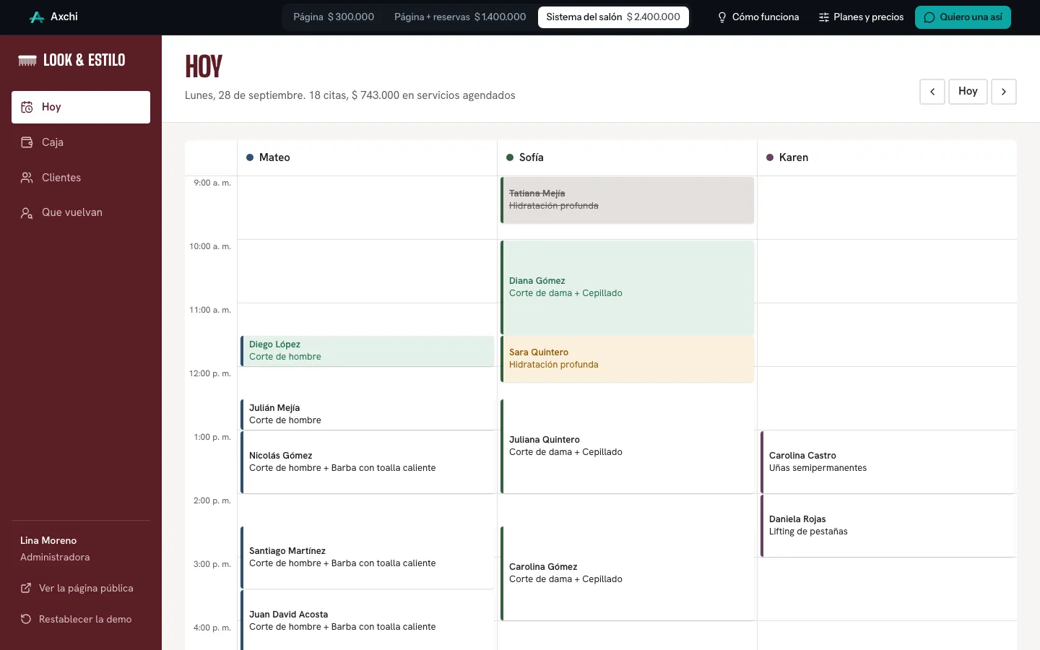Click the Karen column header
The image size is (1040, 650).
coord(887,157)
